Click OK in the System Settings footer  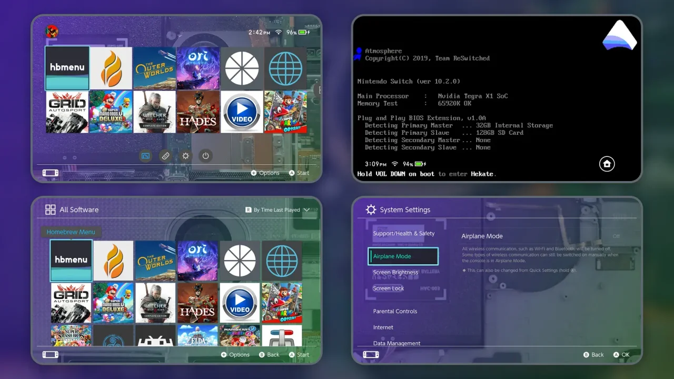point(621,355)
